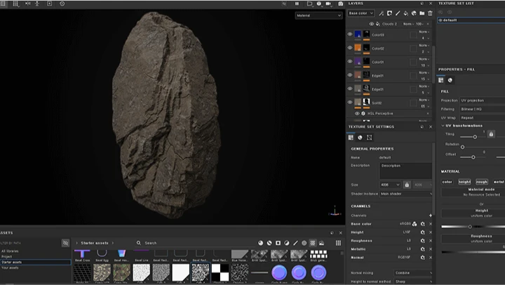Open the third tab icon in Texture Set Settings
Viewport: 505px width, 285px height.
(x=369, y=138)
